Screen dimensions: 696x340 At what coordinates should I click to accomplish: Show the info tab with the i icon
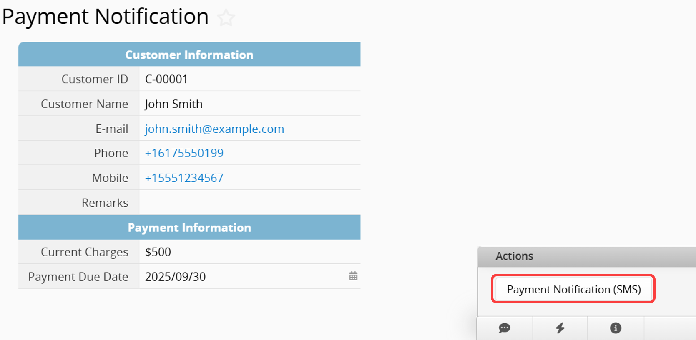click(x=616, y=328)
